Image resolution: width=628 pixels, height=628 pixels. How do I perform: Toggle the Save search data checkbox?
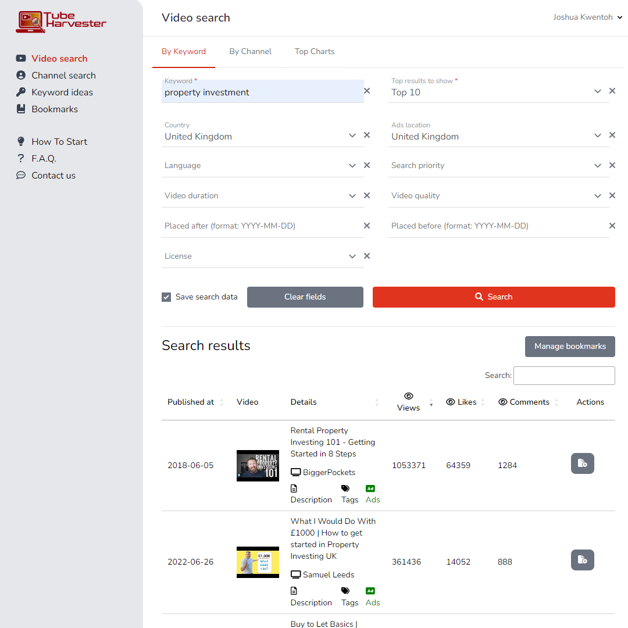pos(166,297)
